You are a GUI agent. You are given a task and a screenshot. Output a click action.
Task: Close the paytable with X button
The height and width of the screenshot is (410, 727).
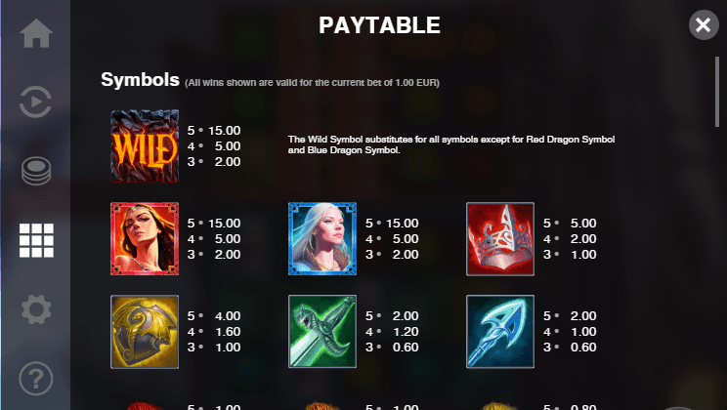[x=704, y=25]
